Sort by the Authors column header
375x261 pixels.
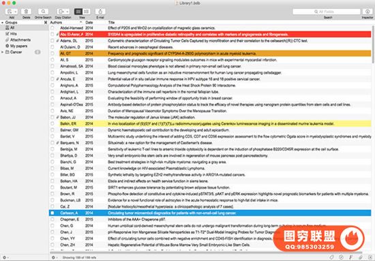coord(56,22)
